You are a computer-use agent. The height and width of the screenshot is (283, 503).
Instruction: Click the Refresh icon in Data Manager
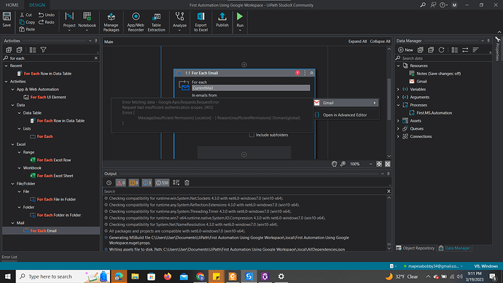tap(442, 50)
